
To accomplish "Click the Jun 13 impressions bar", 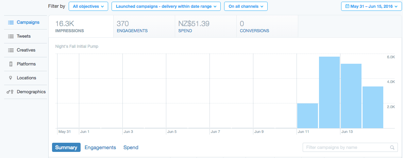I will tap(351, 96).
